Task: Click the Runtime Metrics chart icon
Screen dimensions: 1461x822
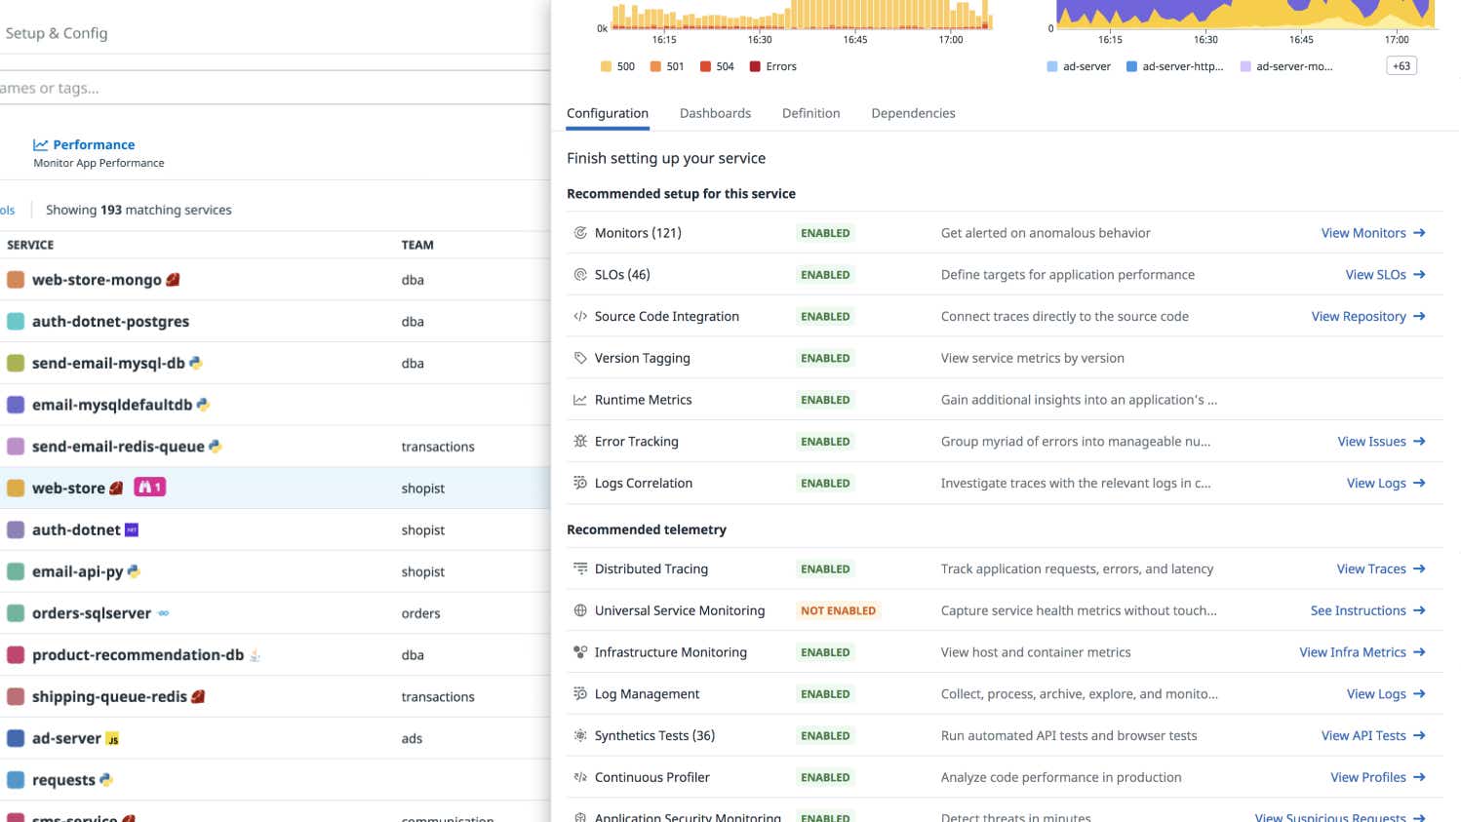Action: point(580,400)
